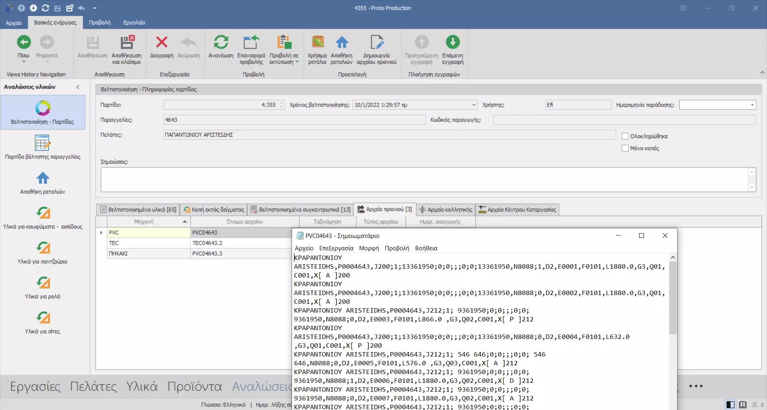Open Ημερομηνία παράδοσης date dropdown
This screenshot has height=410, width=767.
pyautogui.click(x=752, y=105)
